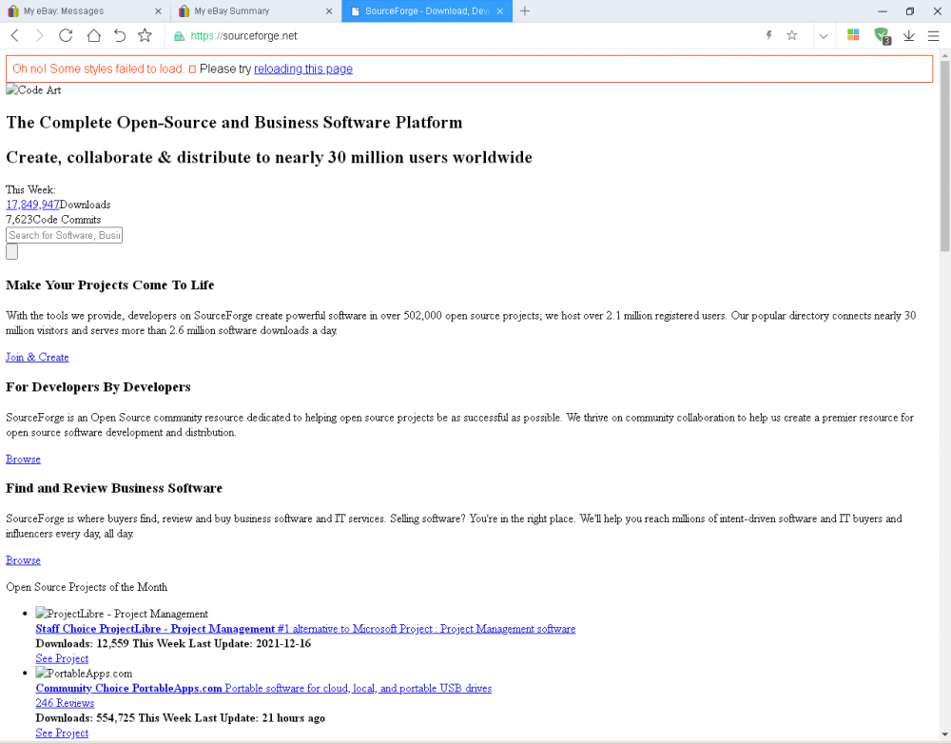The height and width of the screenshot is (744, 951).
Task: Click the lightning bolt icon in address bar
Action: 769,35
